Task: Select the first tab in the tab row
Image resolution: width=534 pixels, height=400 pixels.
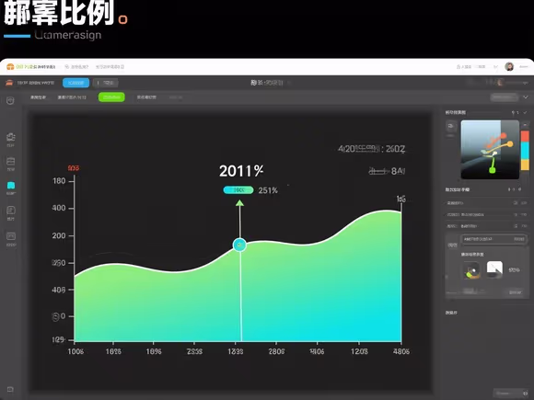Action: (38, 97)
